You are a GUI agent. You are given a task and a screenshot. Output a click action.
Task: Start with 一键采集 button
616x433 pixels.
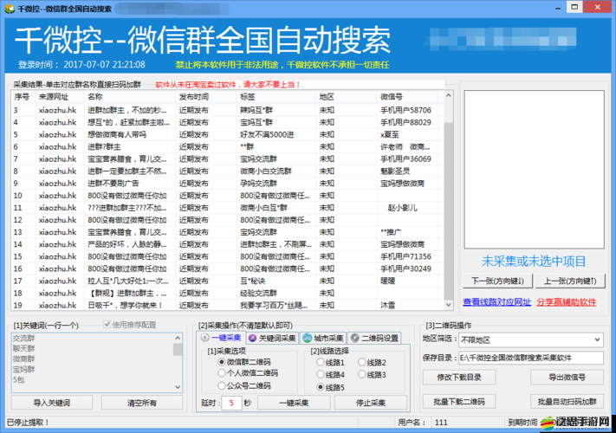pyautogui.click(x=294, y=403)
